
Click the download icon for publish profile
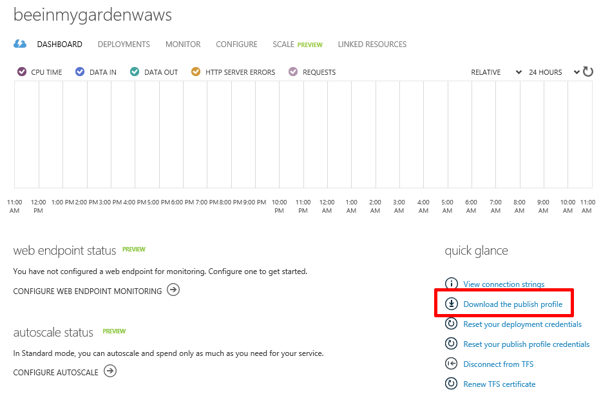click(451, 304)
